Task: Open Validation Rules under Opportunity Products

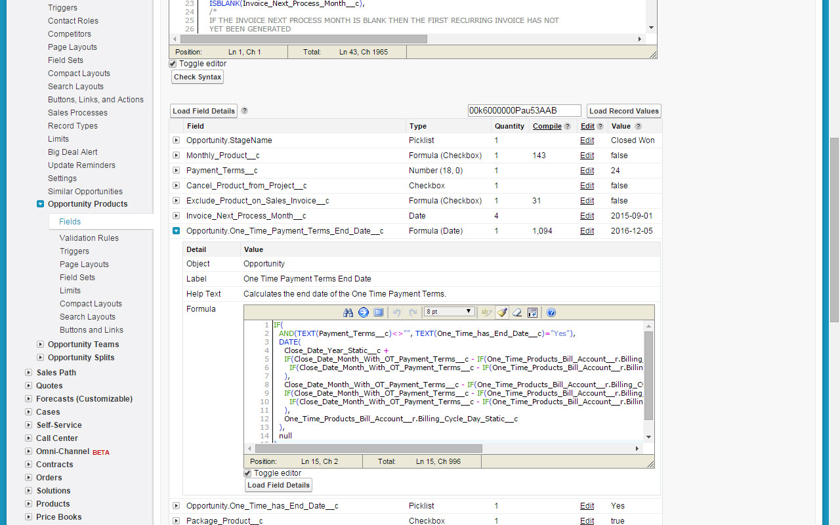Action: coord(89,238)
